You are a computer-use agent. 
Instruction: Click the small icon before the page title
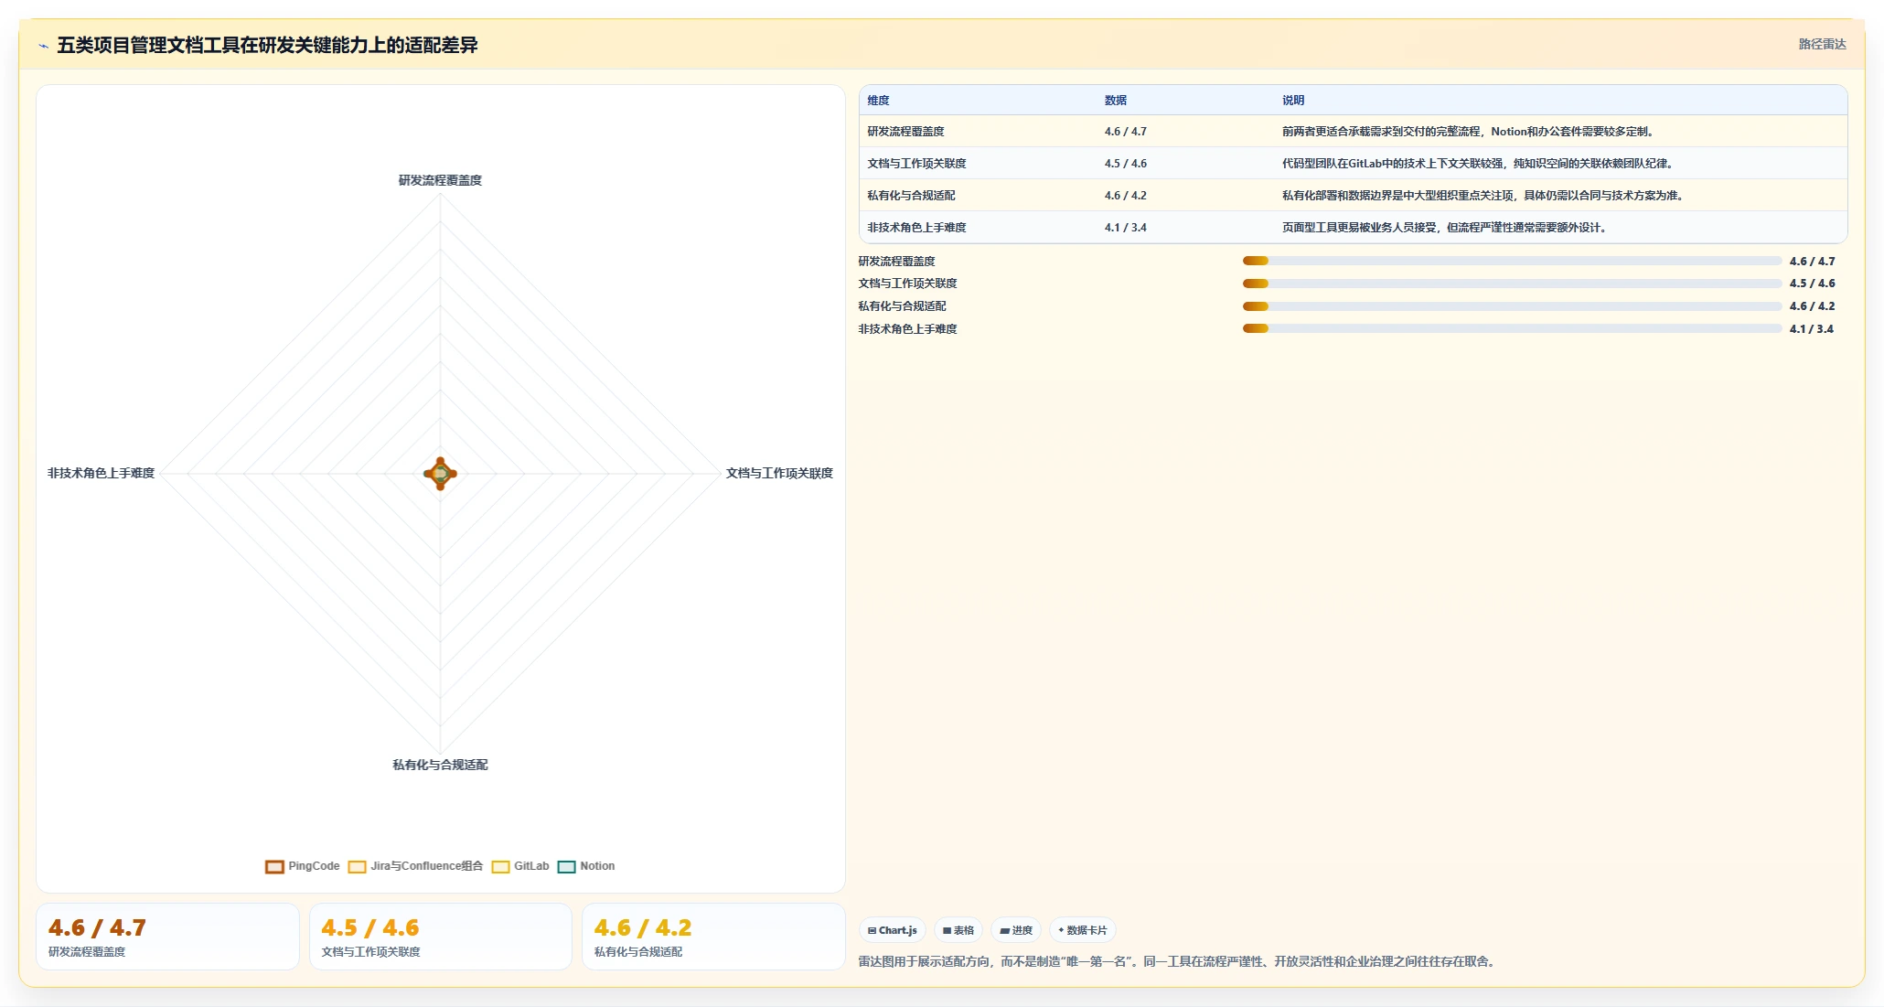coord(43,46)
